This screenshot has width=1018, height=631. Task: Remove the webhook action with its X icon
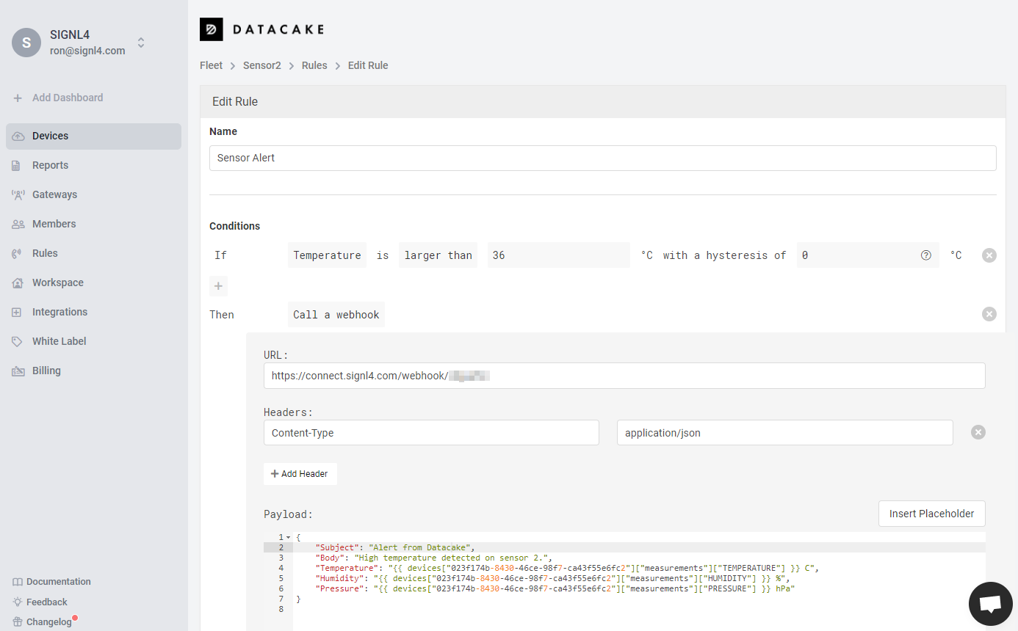[x=989, y=314]
